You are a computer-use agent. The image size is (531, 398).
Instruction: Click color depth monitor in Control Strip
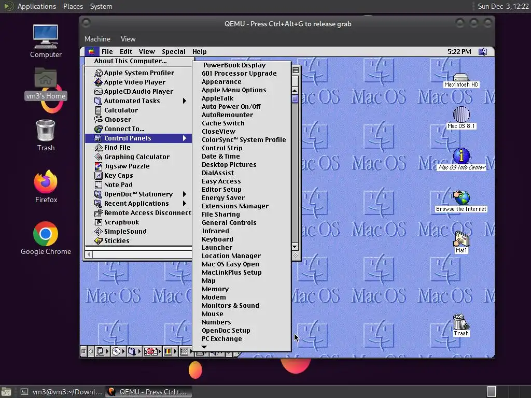[x=170, y=352]
